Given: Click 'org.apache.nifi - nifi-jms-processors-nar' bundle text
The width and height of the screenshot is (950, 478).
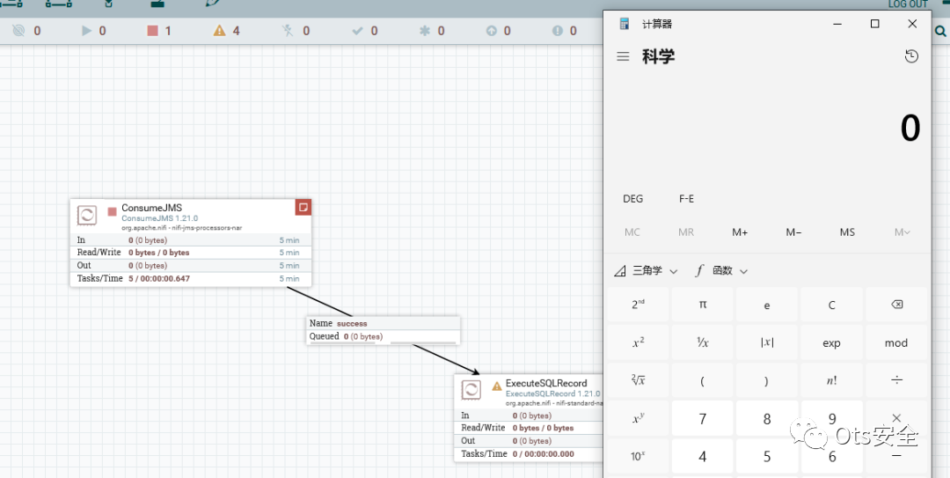Looking at the screenshot, I should [182, 227].
